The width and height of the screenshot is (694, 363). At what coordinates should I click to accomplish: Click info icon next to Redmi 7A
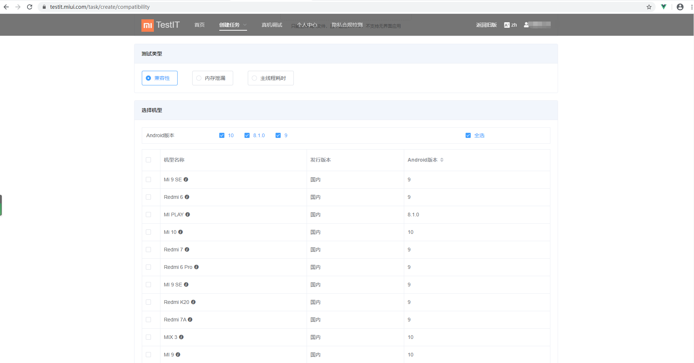tap(190, 320)
